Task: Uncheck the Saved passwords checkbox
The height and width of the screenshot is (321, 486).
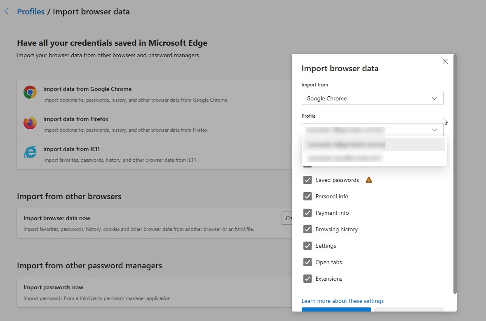Action: [308, 180]
